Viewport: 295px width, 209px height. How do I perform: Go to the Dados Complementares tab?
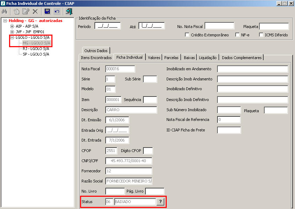pos(242,58)
